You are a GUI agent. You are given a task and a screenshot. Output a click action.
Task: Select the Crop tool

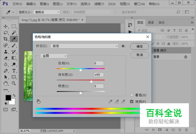5,39
